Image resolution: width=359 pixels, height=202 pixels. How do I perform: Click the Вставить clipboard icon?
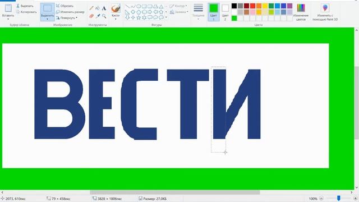point(8,8)
